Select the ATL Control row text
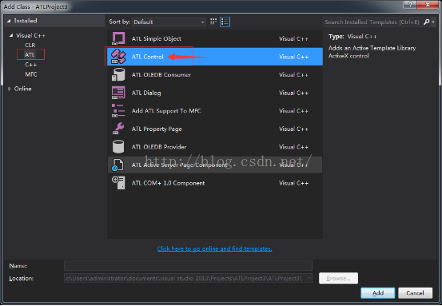This screenshot has height=306, width=442. pyautogui.click(x=147, y=57)
